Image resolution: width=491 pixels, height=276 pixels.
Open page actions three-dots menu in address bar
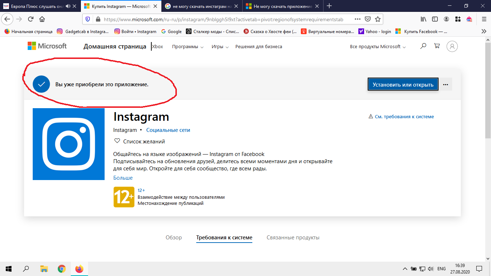coord(358,19)
